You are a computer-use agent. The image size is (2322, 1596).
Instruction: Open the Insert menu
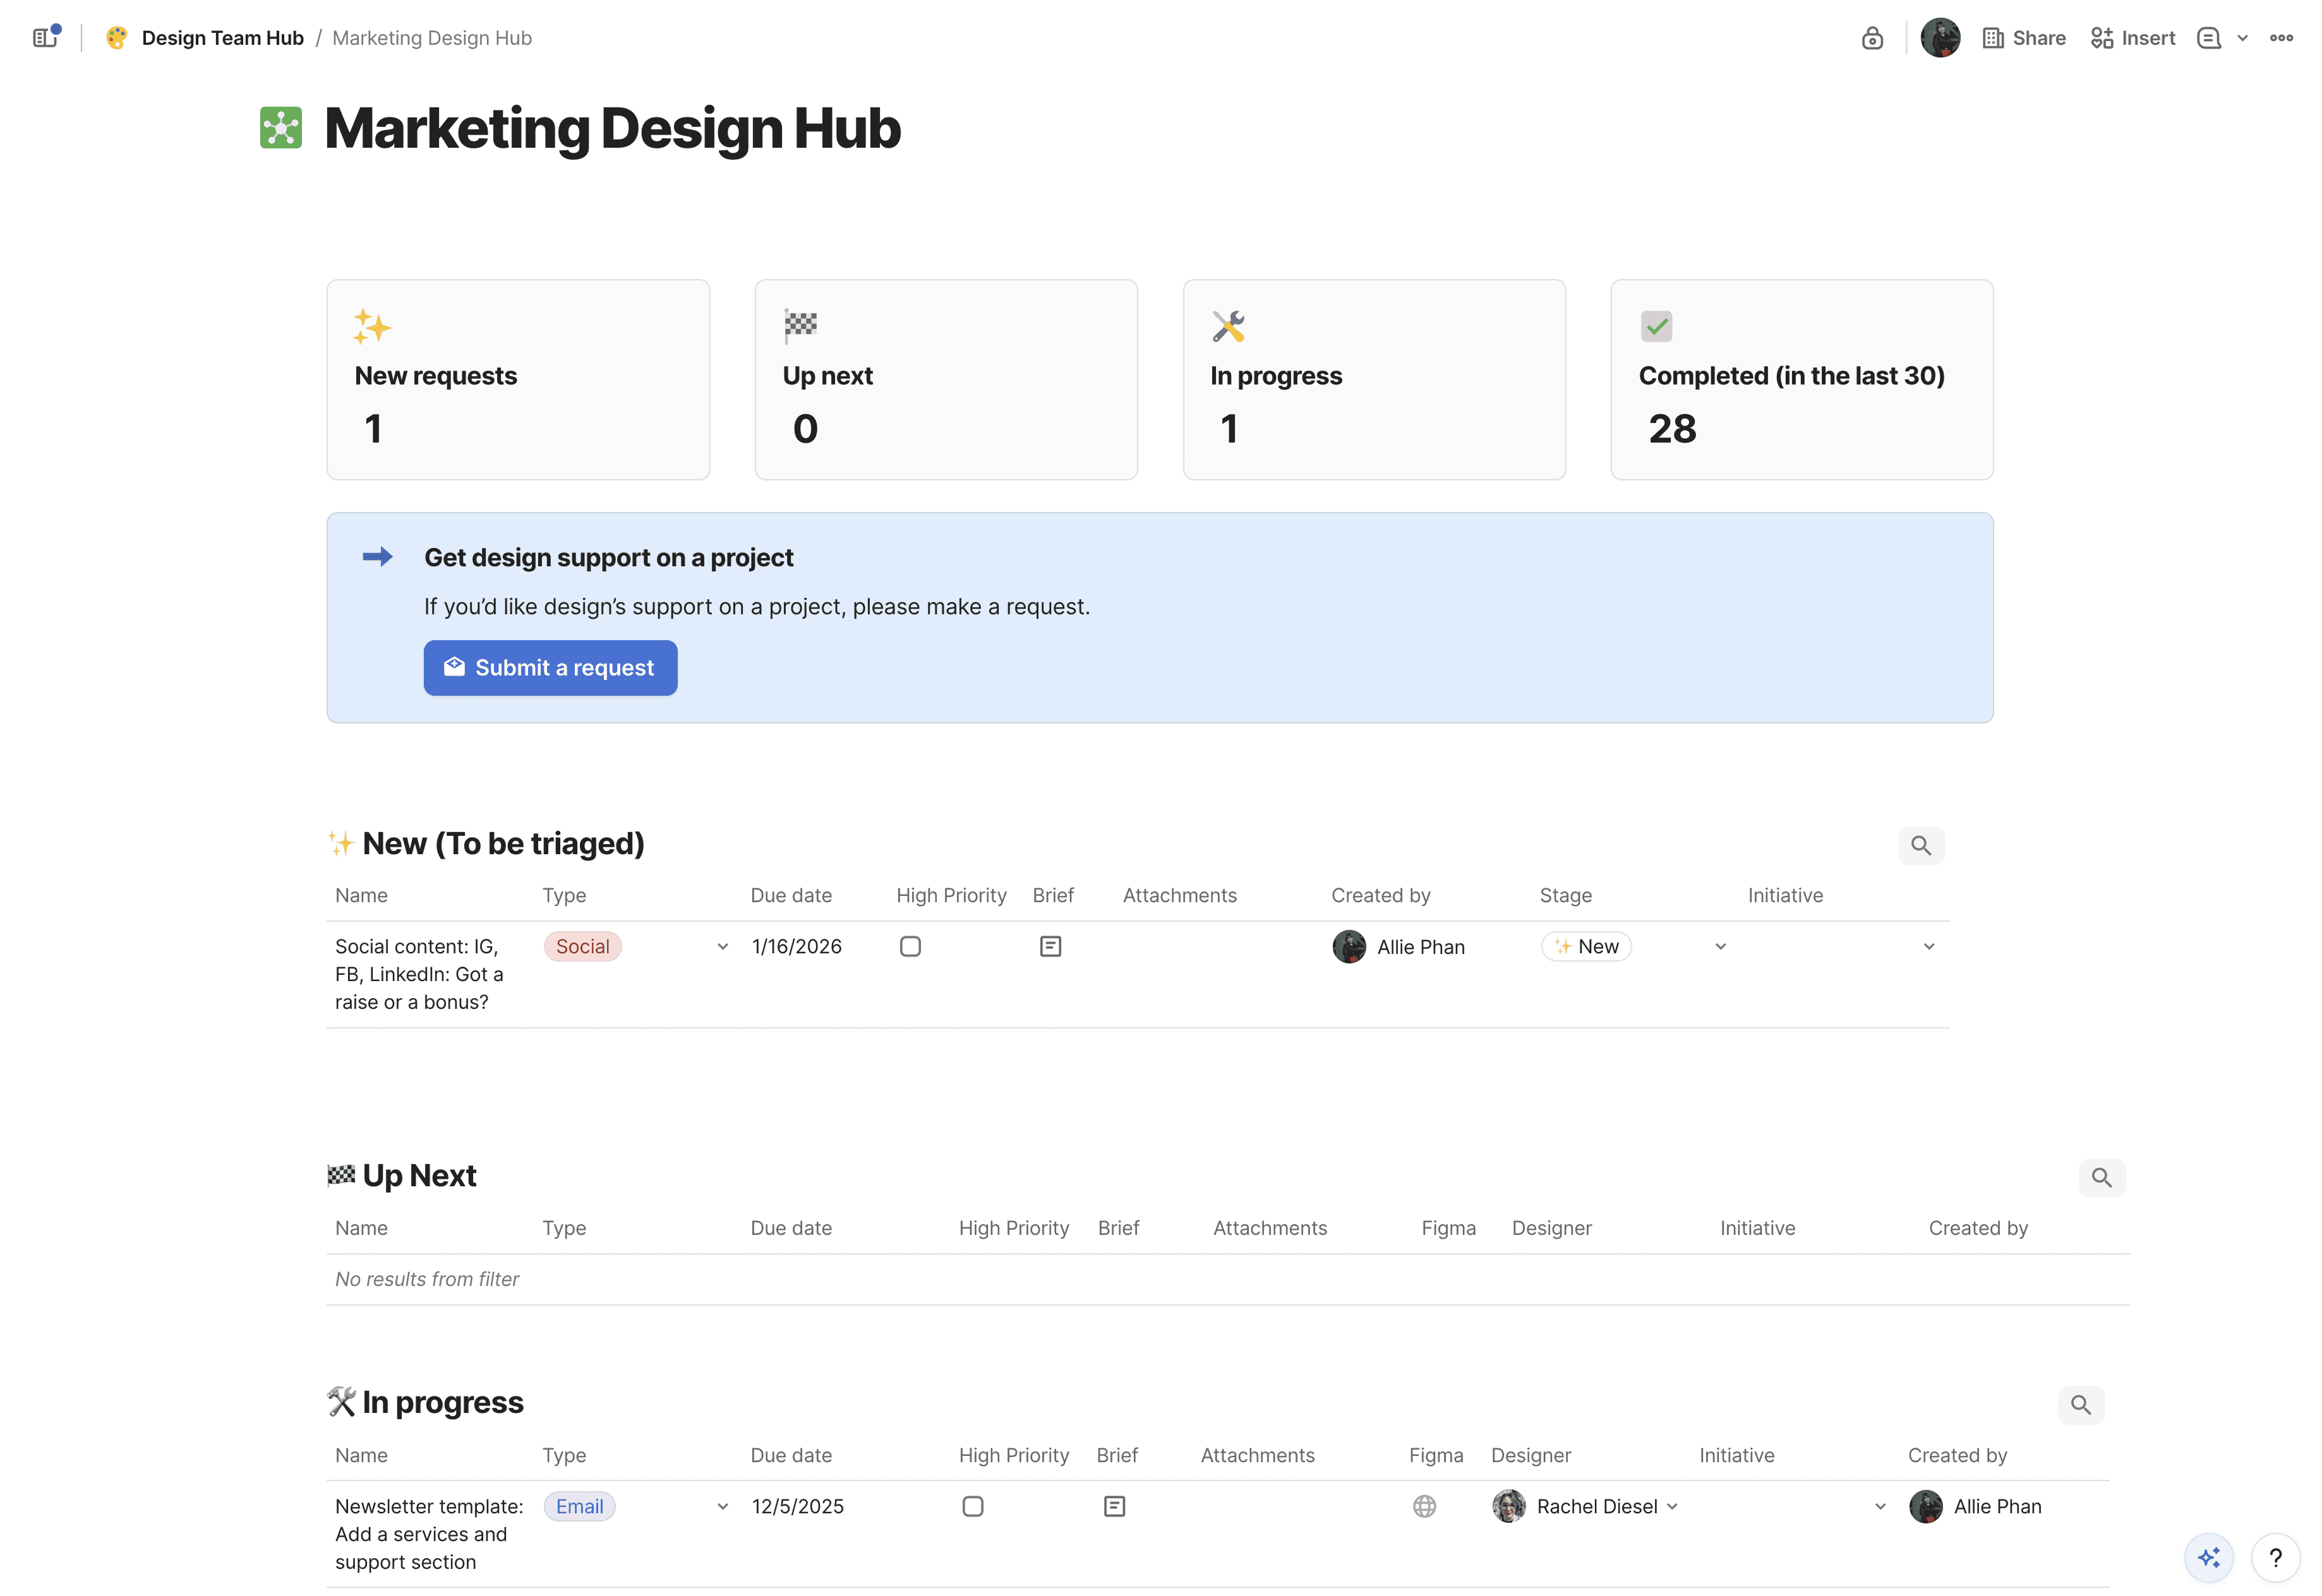(2132, 38)
